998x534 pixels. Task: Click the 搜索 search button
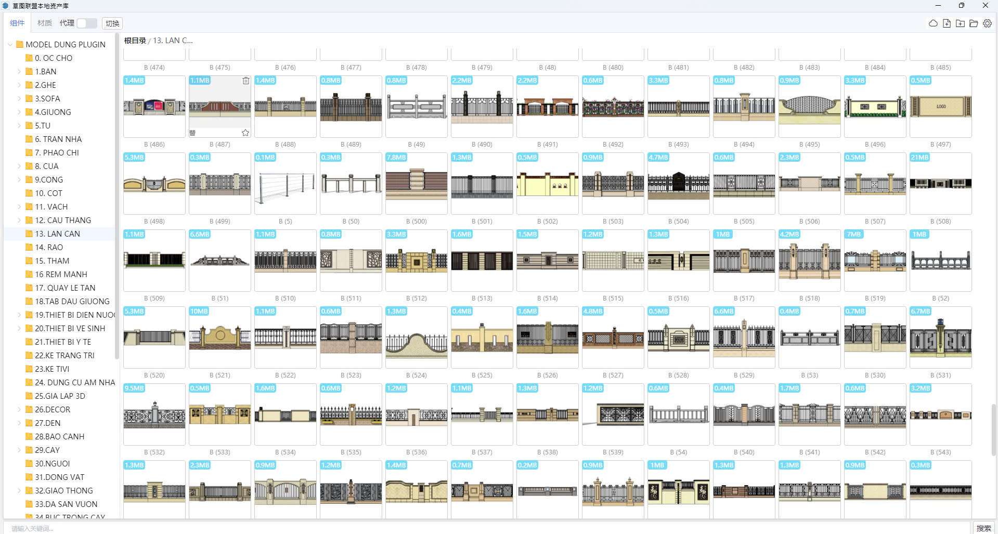point(983,528)
